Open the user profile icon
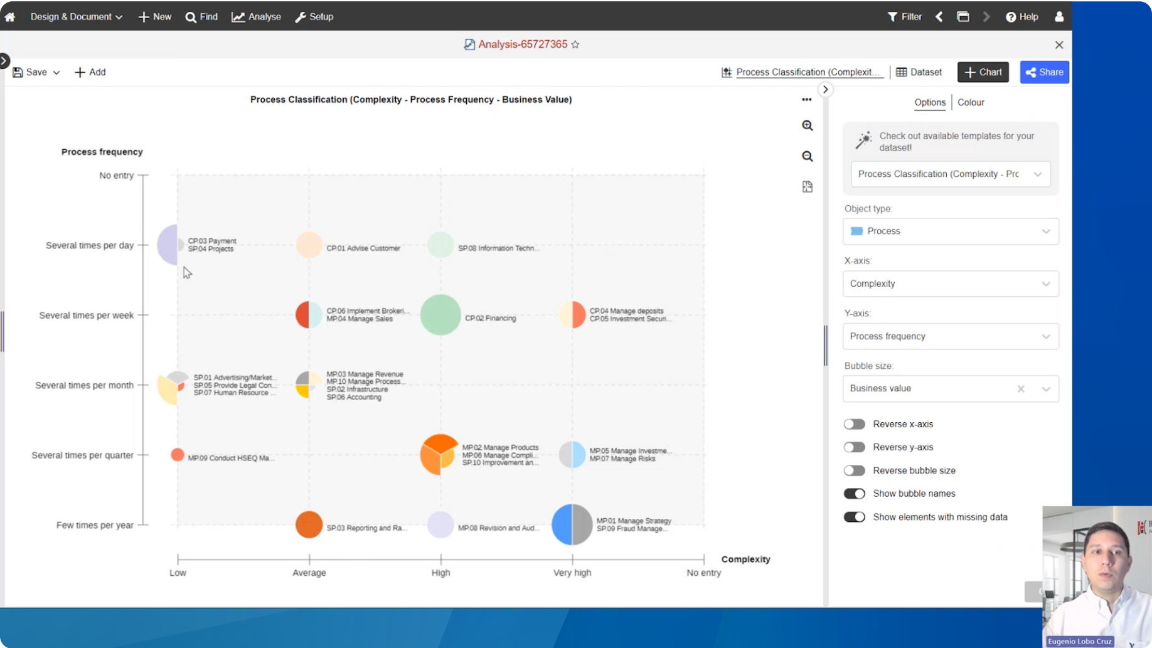This screenshot has width=1152, height=648. coord(1059,17)
